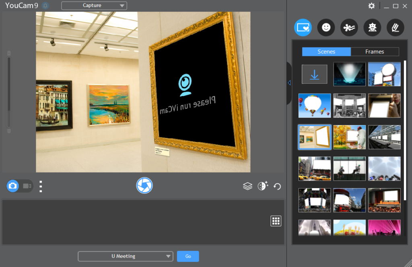Open the Capture dropdown menu
The image size is (412, 267).
pos(94,6)
